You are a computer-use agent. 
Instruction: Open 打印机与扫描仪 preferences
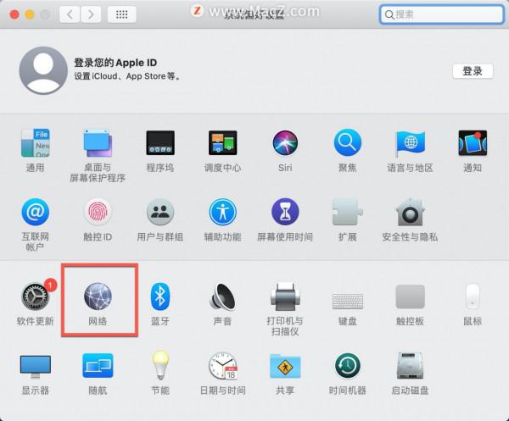285,296
